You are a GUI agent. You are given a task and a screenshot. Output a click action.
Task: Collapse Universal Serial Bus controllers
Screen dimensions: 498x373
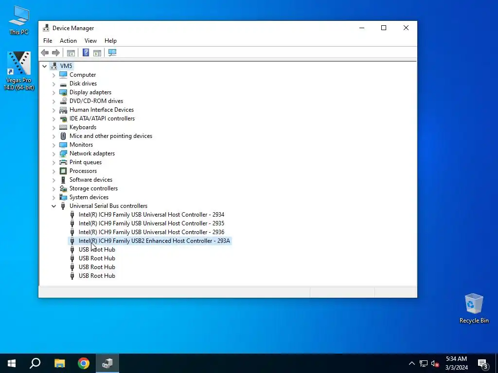[53, 206]
